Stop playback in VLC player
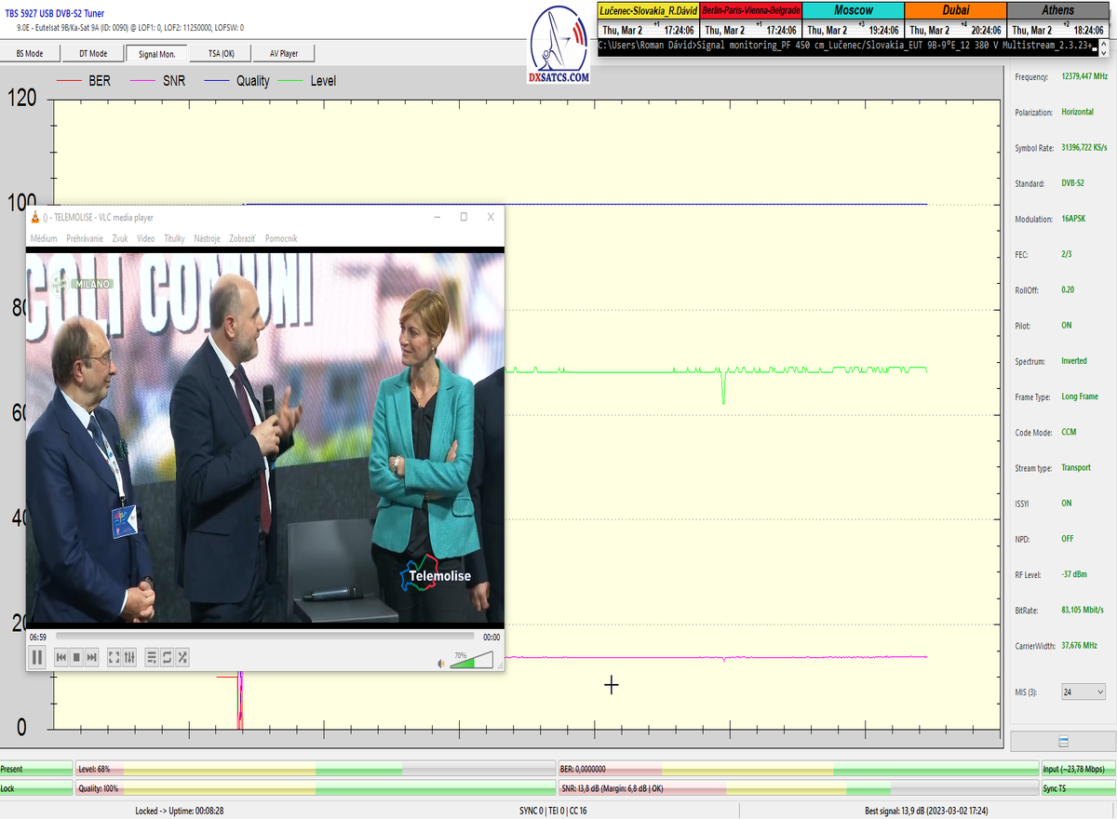1117x819 pixels. click(77, 657)
